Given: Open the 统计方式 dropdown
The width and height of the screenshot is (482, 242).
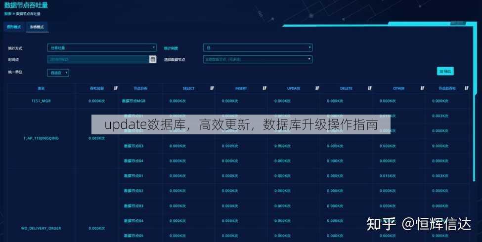Looking at the screenshot, I should click(102, 47).
